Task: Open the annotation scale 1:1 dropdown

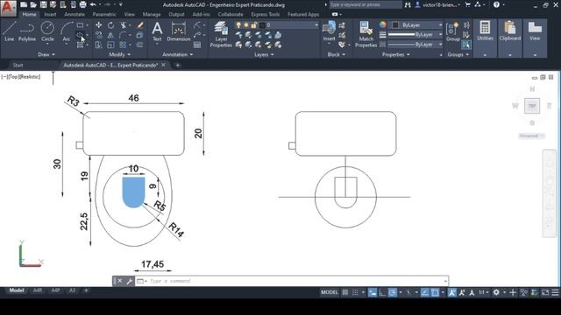Action: click(x=483, y=292)
